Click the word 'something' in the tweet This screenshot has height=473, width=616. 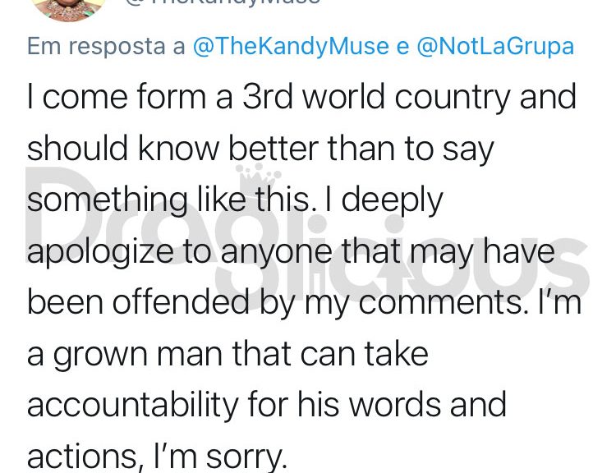107,201
